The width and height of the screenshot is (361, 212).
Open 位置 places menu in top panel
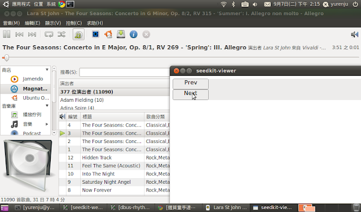tap(38, 4)
